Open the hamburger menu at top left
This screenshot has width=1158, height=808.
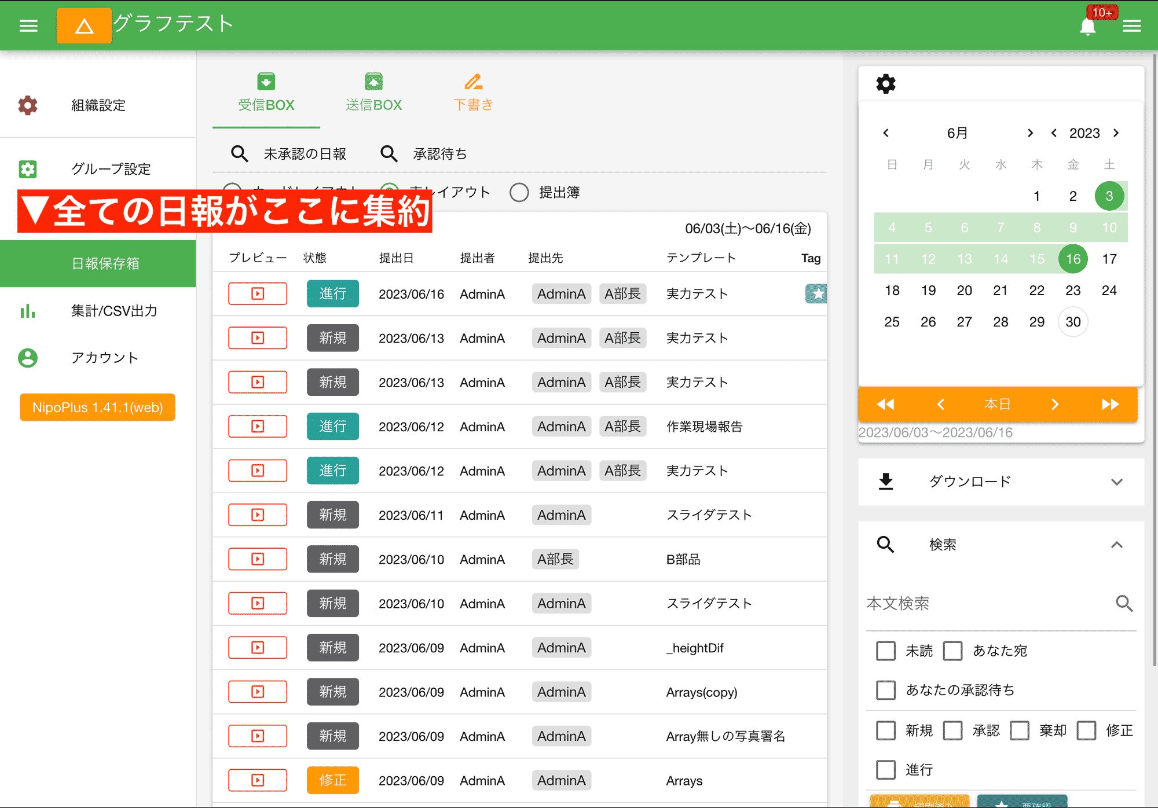pyautogui.click(x=28, y=25)
